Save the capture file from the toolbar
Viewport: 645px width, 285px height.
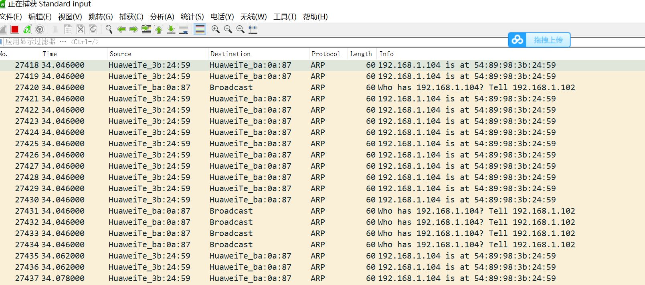coord(68,29)
